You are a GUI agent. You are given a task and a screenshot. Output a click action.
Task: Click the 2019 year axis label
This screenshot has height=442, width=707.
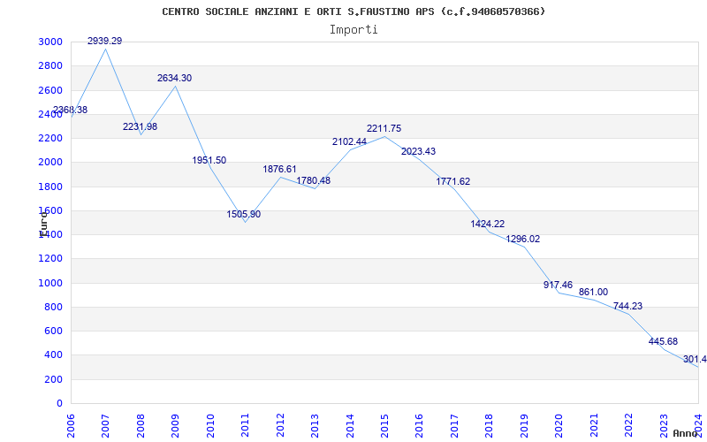[524, 424]
